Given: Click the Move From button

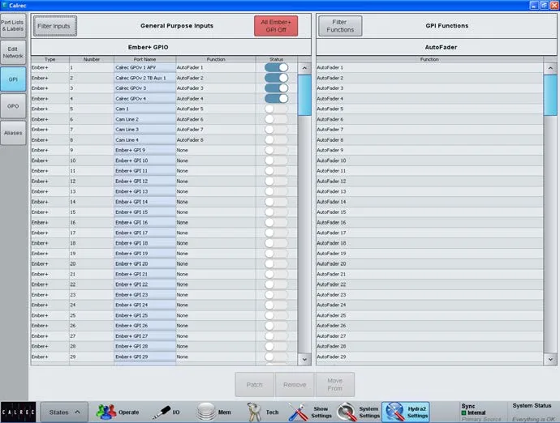Looking at the screenshot, I should tap(335, 384).
